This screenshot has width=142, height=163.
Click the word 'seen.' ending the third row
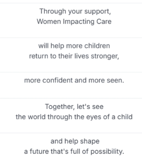[115, 81]
